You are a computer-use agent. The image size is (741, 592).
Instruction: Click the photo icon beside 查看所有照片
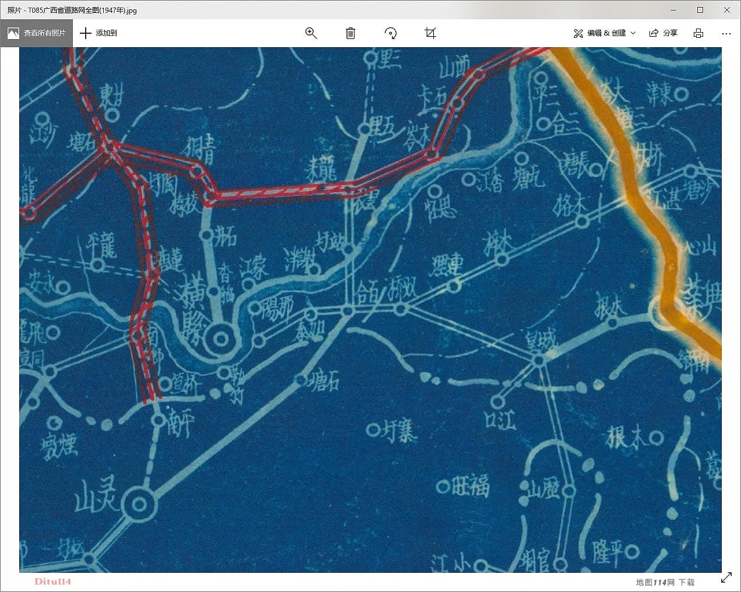13,33
